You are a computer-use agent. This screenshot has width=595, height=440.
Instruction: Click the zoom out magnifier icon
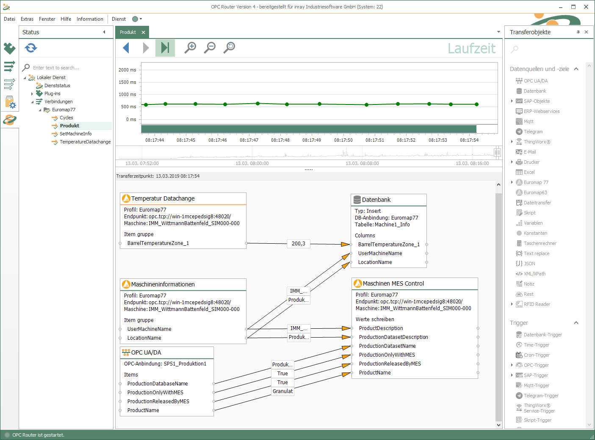210,47
